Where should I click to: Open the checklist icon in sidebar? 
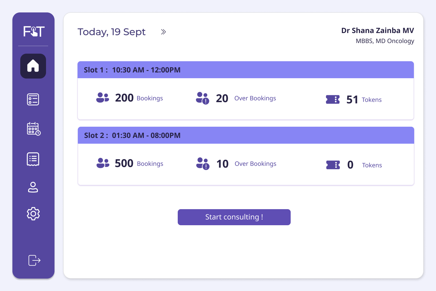click(33, 99)
